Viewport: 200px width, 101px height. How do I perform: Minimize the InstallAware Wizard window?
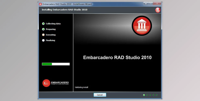(x=146, y=3)
